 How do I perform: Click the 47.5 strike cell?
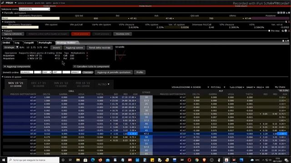[146, 134]
